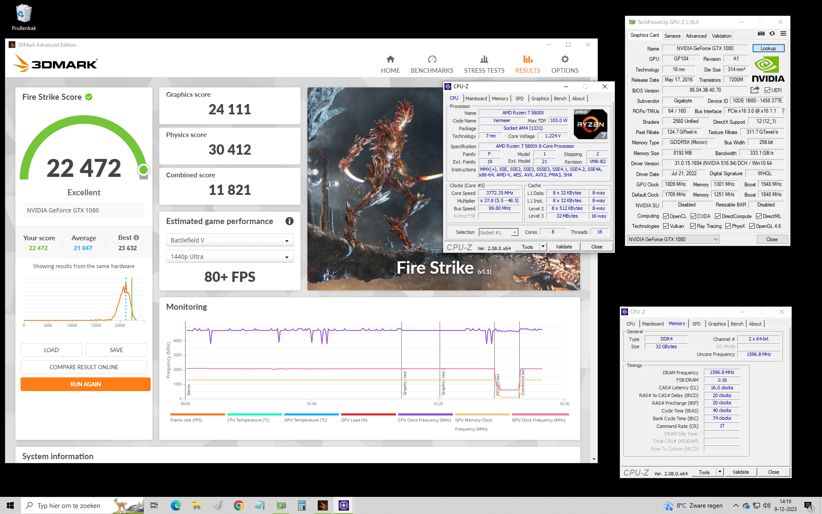This screenshot has height=514, width=822.
Task: Toggle the OpenCL checkbox in GPU-Z
Action: 666,216
